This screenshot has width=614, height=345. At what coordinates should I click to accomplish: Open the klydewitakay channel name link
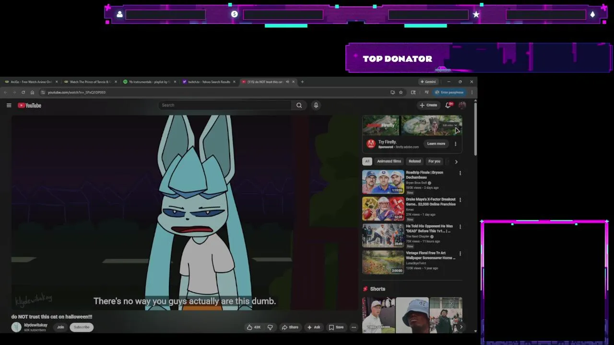pyautogui.click(x=36, y=325)
